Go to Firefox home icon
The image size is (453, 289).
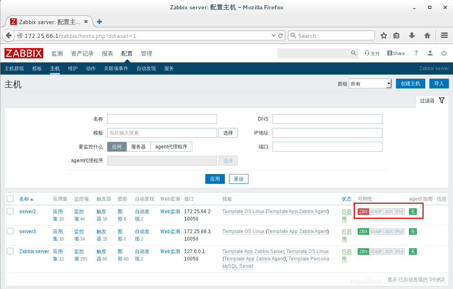pos(427,35)
